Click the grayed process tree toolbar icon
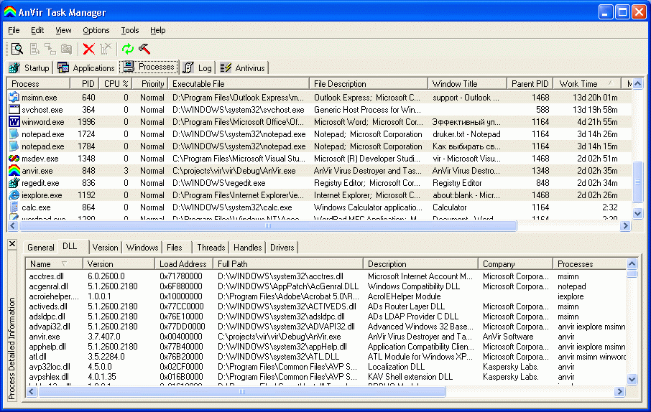 [50, 49]
